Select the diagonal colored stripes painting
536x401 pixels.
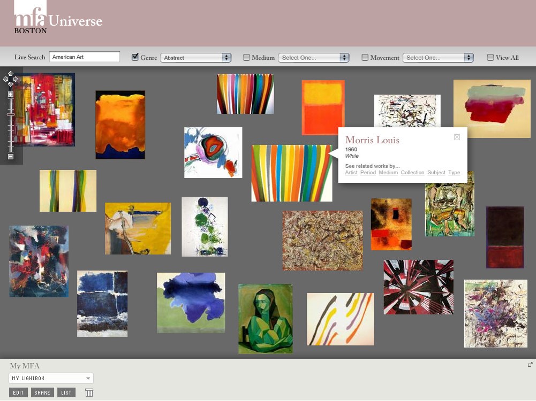pos(341,319)
